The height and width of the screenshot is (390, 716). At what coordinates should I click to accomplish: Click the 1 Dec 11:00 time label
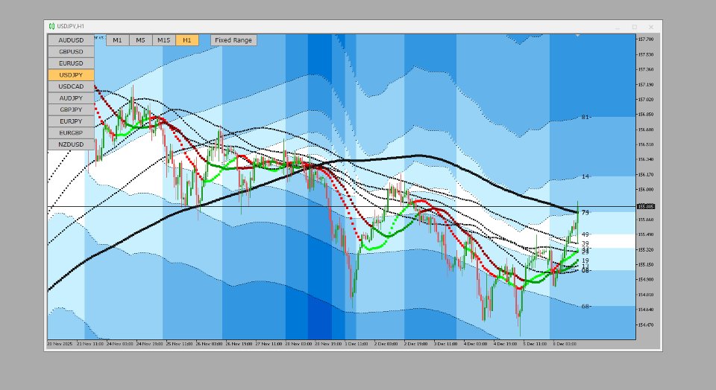pos(357,344)
